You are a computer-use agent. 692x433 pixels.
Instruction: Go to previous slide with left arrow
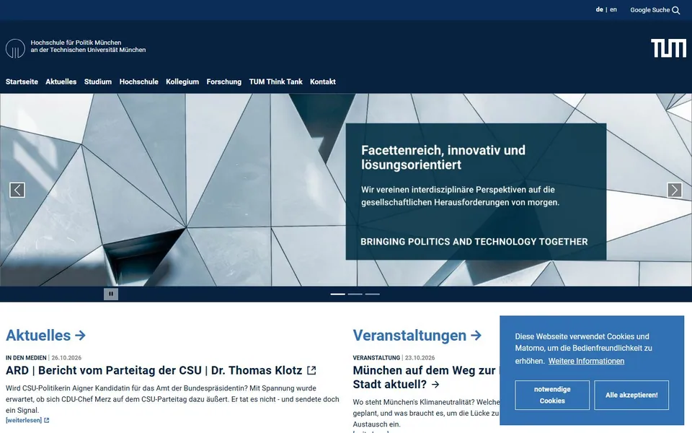click(x=17, y=190)
